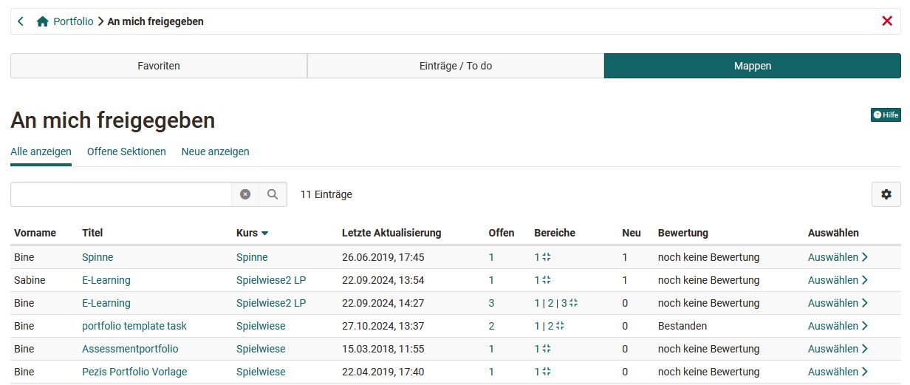
Task: Click the Portfolio home icon
Action: pos(43,21)
